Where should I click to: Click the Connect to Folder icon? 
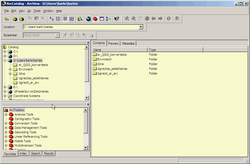pyautogui.click(x=15, y=19)
